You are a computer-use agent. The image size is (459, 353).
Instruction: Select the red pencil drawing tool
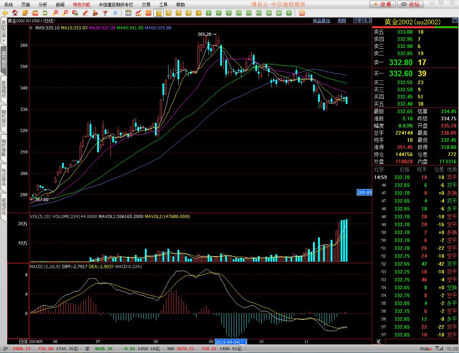[x=85, y=13]
